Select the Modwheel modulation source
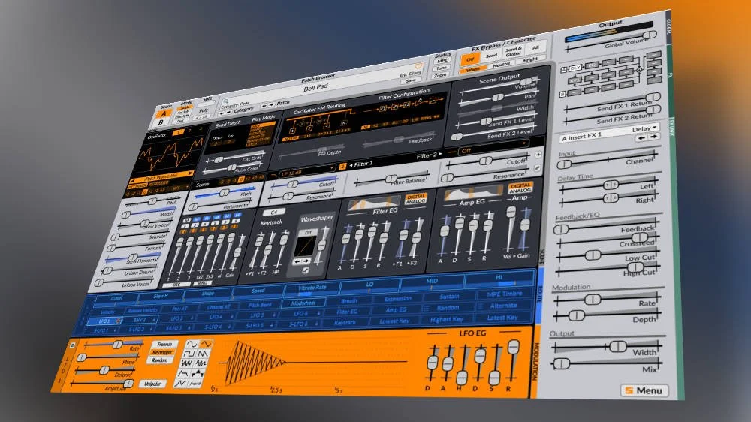751x422 pixels. pos(303,303)
